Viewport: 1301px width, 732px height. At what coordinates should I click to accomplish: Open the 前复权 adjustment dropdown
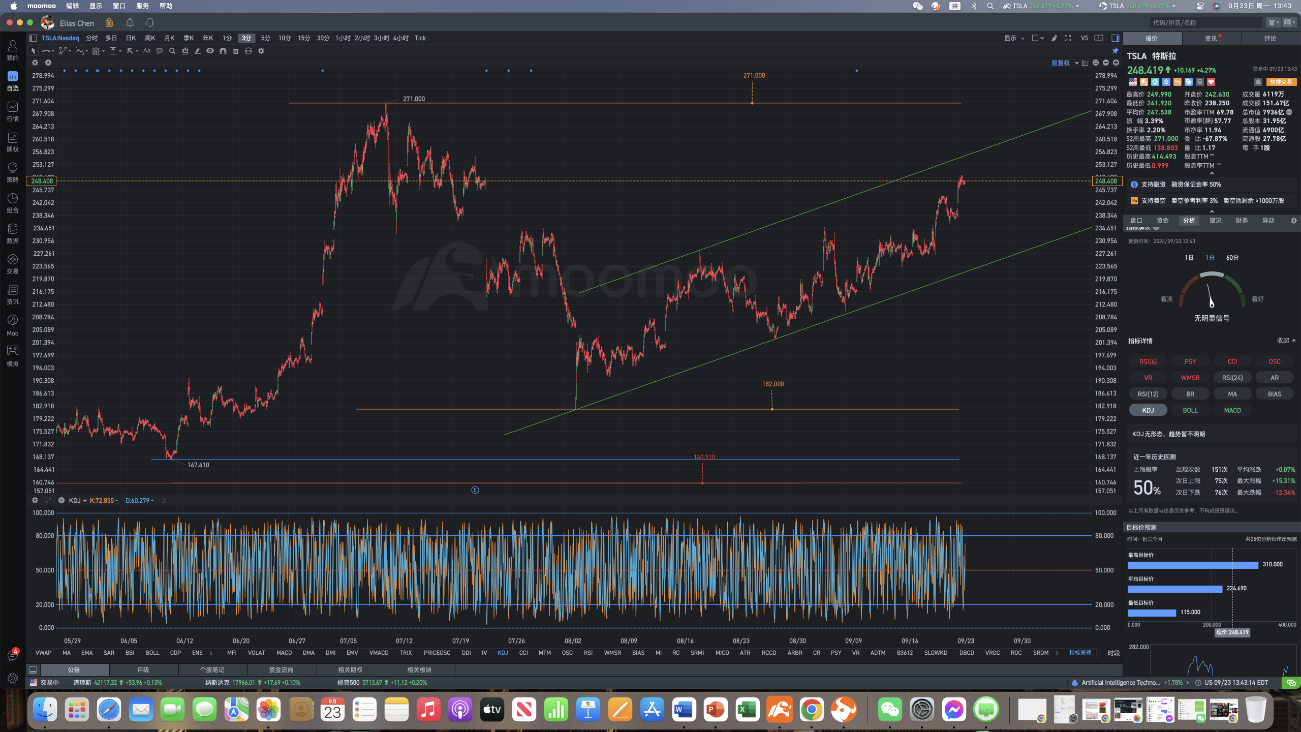pos(1065,63)
